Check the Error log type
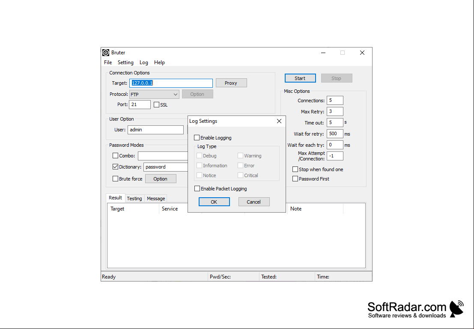This screenshot has height=329, width=474. (x=240, y=166)
